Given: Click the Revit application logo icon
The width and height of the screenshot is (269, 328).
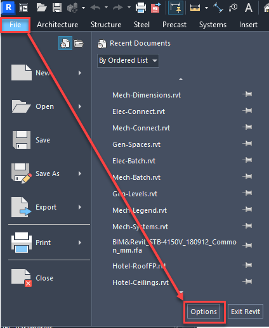Looking at the screenshot, I should 8,8.
